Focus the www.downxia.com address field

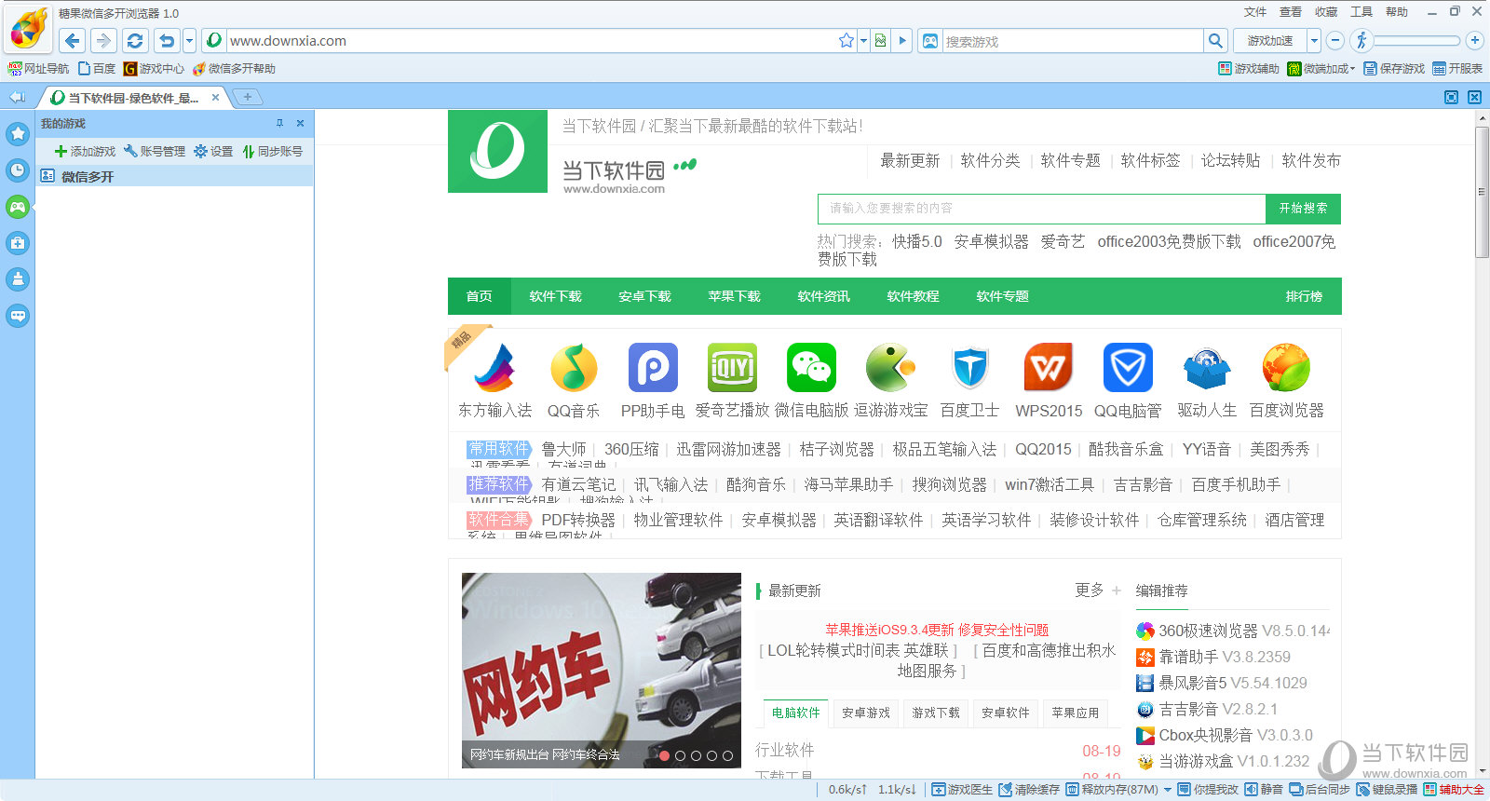[x=531, y=40]
